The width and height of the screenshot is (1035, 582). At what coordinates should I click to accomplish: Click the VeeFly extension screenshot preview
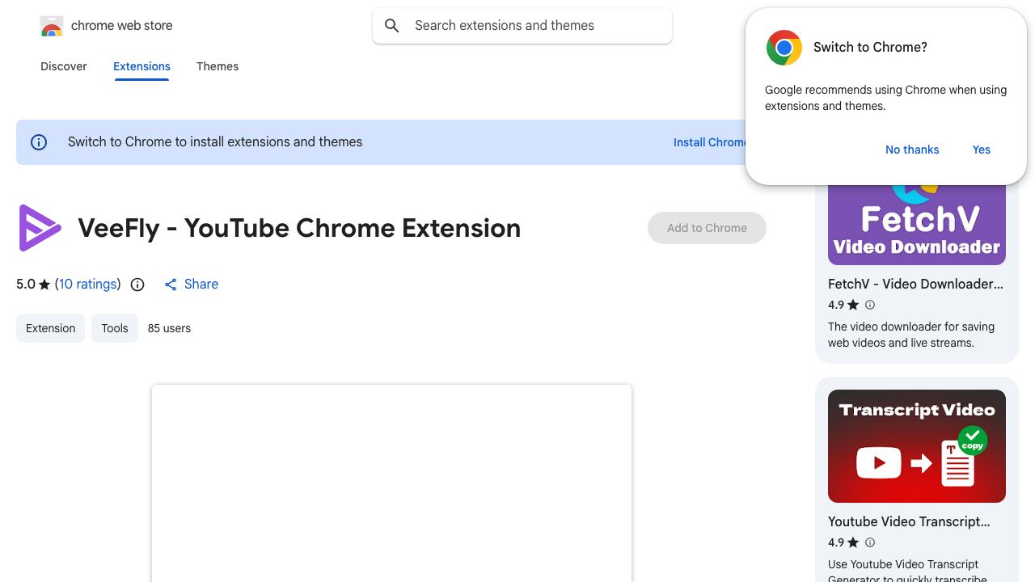pyautogui.click(x=391, y=483)
